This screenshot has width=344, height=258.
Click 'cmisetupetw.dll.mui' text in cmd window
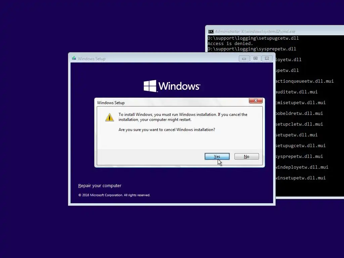click(301, 103)
